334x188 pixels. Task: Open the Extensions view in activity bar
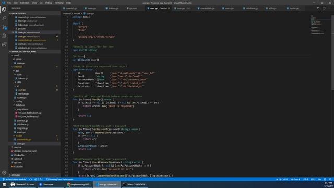(4, 44)
